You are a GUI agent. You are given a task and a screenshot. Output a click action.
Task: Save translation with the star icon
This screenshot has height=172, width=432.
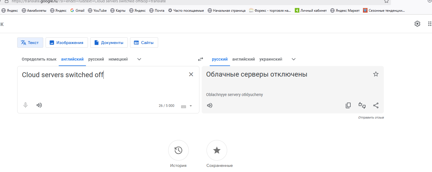click(x=376, y=74)
